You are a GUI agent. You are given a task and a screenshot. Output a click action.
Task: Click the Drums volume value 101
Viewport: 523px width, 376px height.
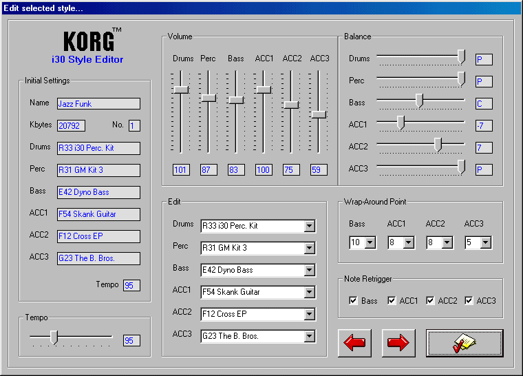coord(182,170)
